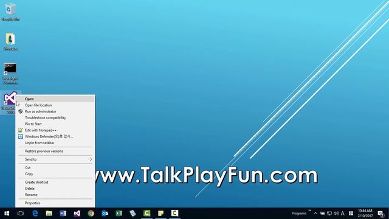This screenshot has width=389, height=219.
Task: Launch Microsoft Edge from the taskbar
Action: coord(35,214)
